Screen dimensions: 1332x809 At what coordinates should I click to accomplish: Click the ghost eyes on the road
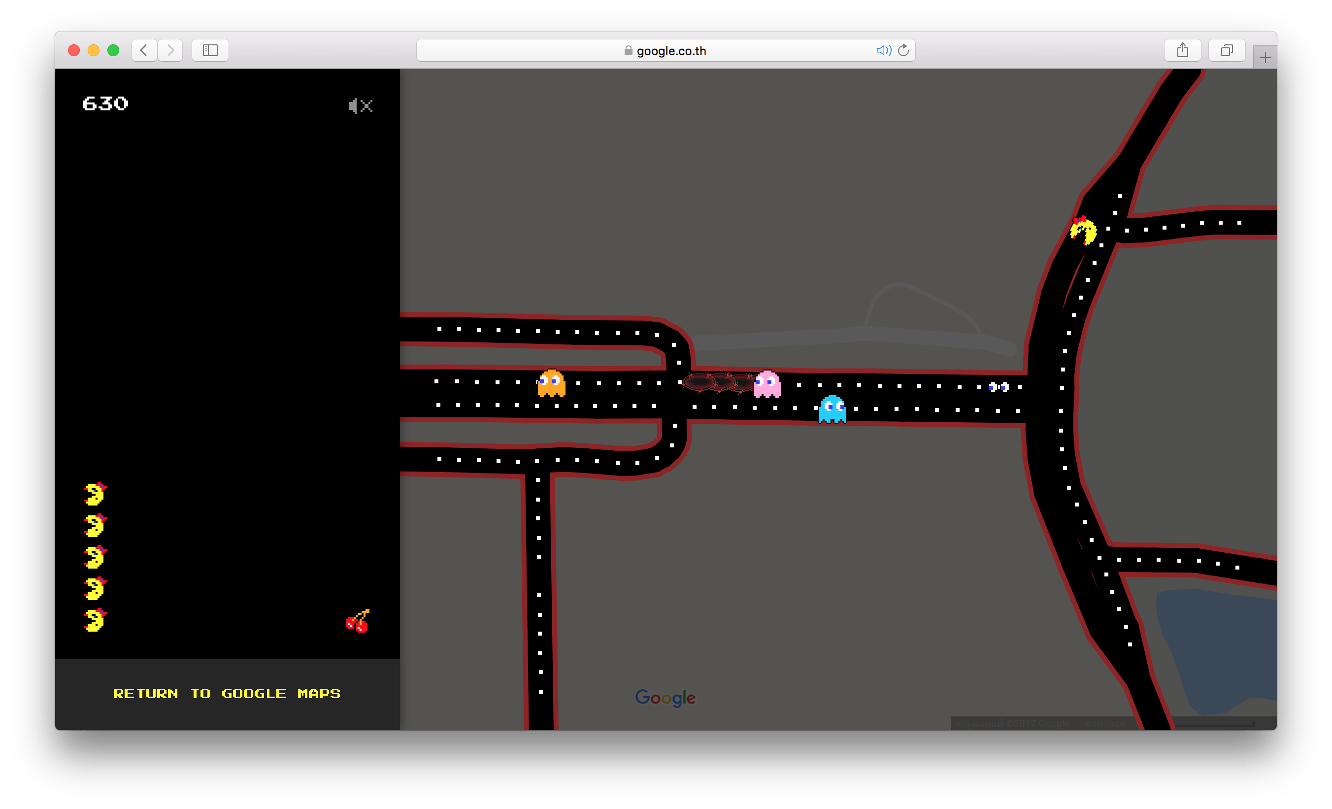[x=999, y=387]
